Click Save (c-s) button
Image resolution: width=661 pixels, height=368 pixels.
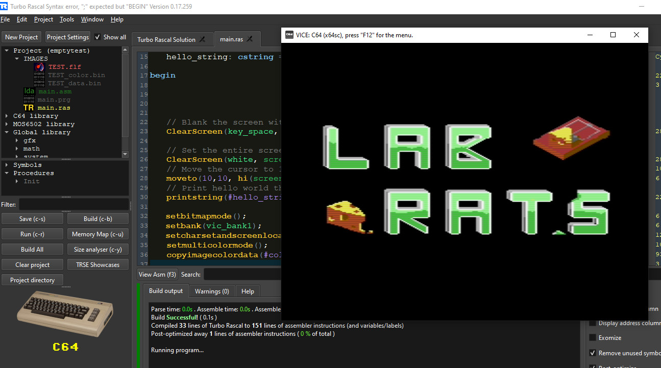32,218
